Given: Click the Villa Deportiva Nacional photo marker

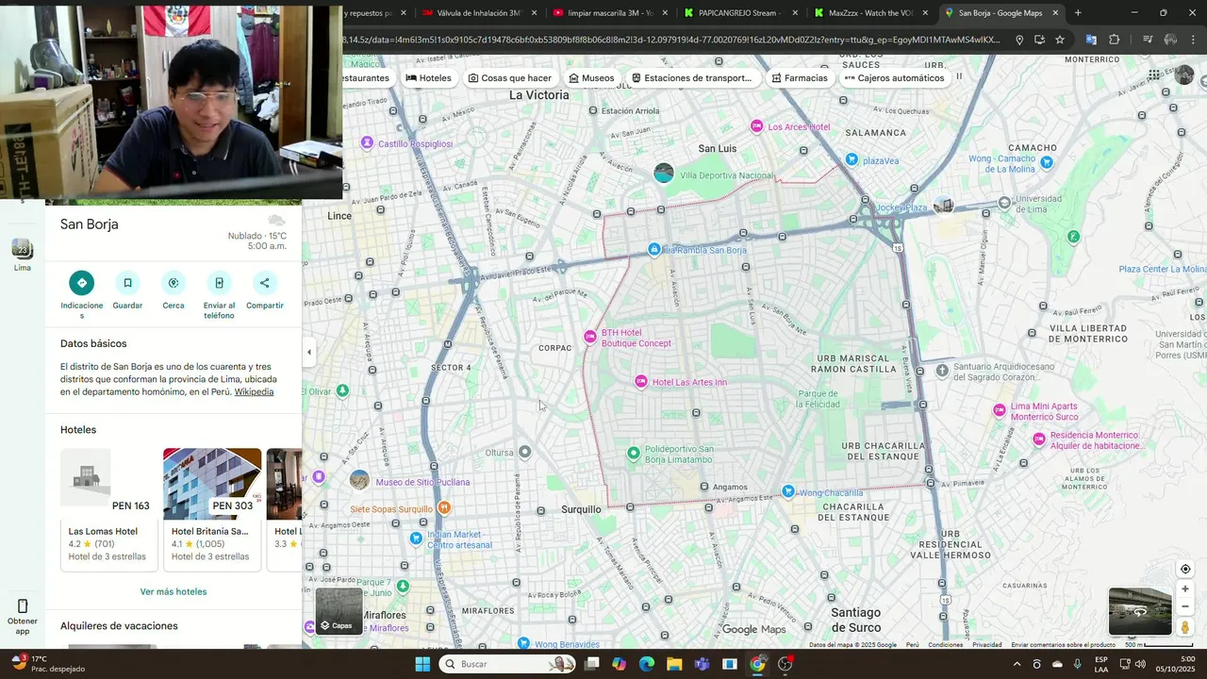Looking at the screenshot, I should tap(664, 173).
